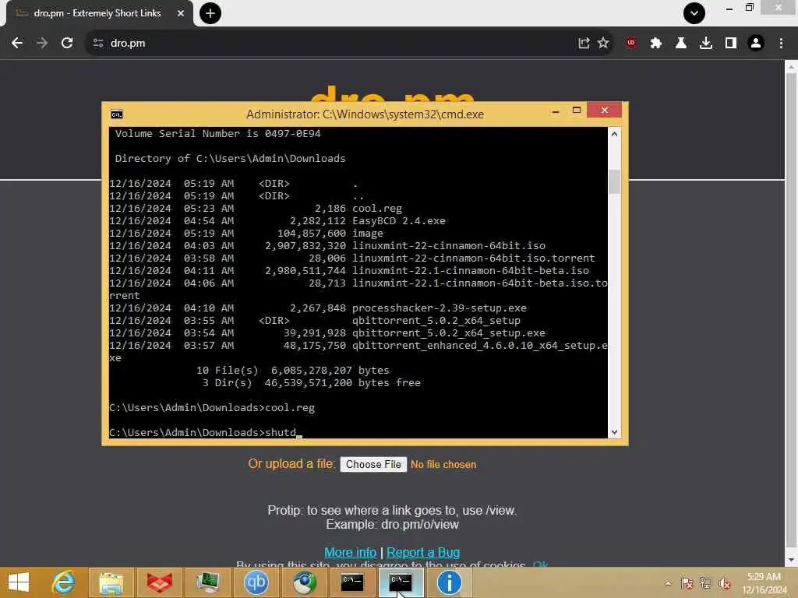Maximize the cmd.exe window
This screenshot has height=598, width=798.
pyautogui.click(x=577, y=111)
